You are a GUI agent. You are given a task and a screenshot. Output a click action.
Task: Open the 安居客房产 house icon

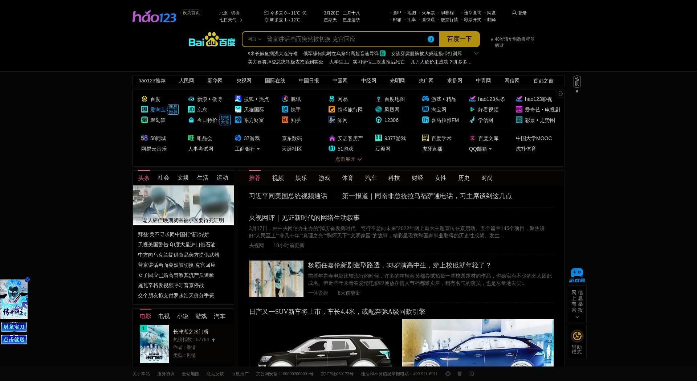click(332, 138)
